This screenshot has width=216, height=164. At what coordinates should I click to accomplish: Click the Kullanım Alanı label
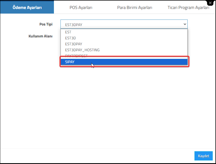pos(41,36)
